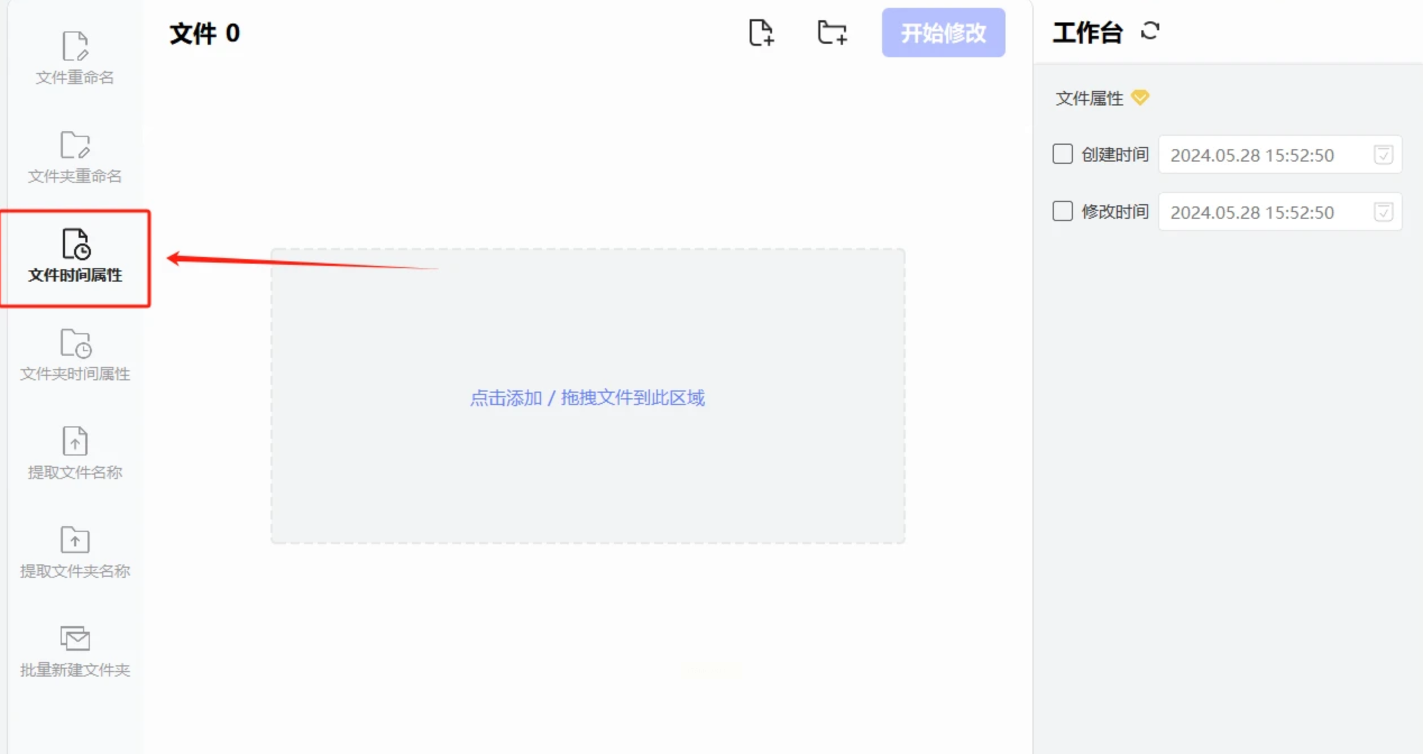Open the 文件重命名 file rename icon
This screenshot has width=1423, height=754.
click(75, 46)
